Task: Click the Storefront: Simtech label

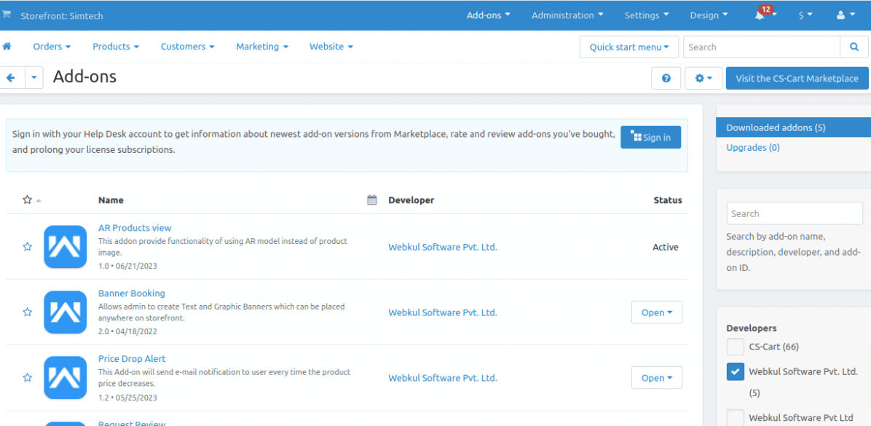Action: (62, 15)
